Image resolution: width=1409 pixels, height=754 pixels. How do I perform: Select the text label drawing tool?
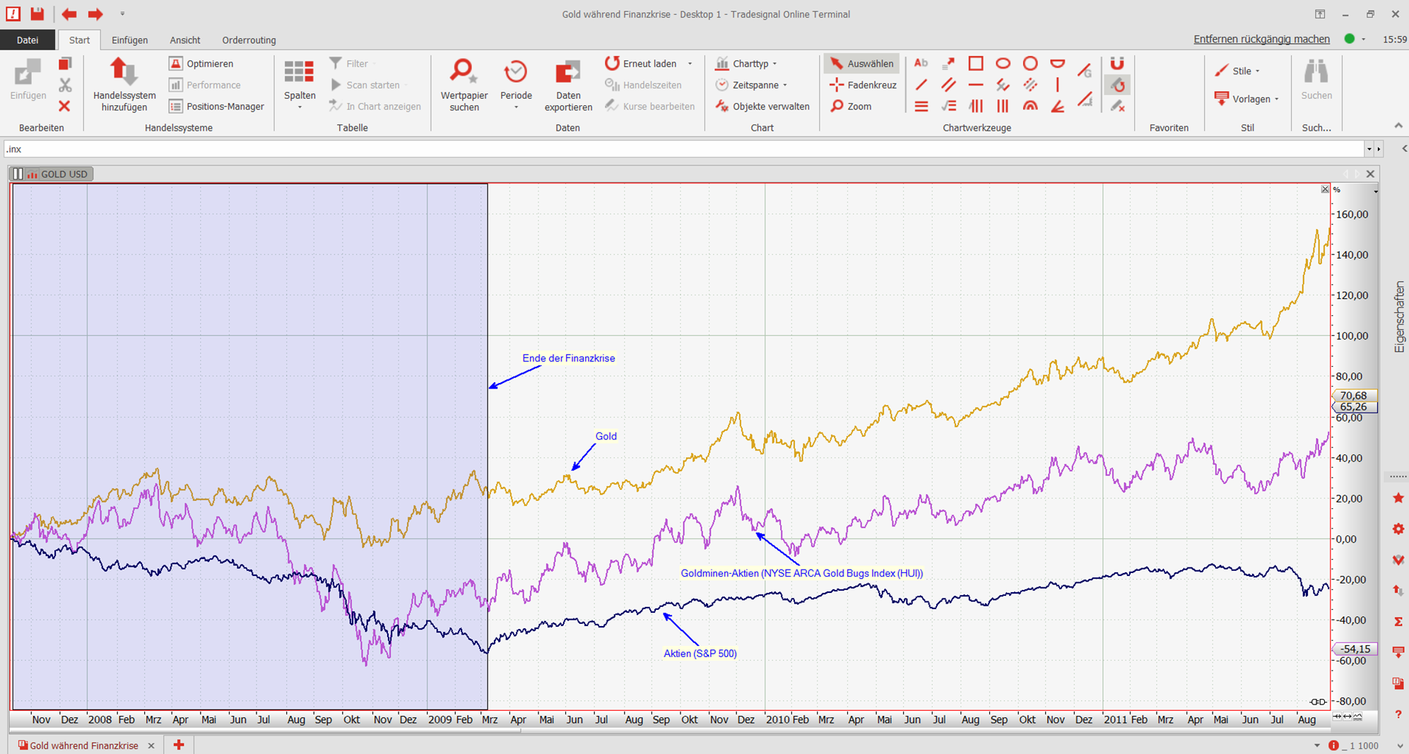click(x=921, y=64)
